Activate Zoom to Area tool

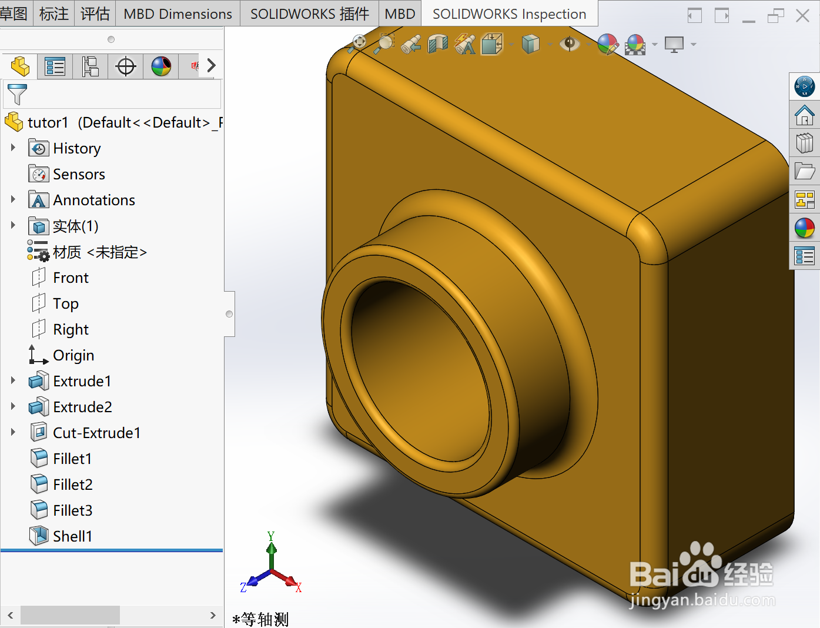point(384,44)
